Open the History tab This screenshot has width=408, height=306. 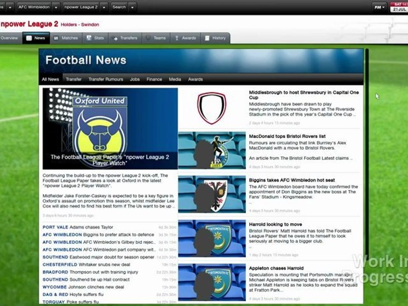(x=215, y=38)
